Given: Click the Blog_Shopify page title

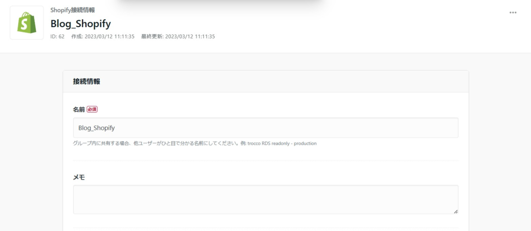Looking at the screenshot, I should point(80,24).
